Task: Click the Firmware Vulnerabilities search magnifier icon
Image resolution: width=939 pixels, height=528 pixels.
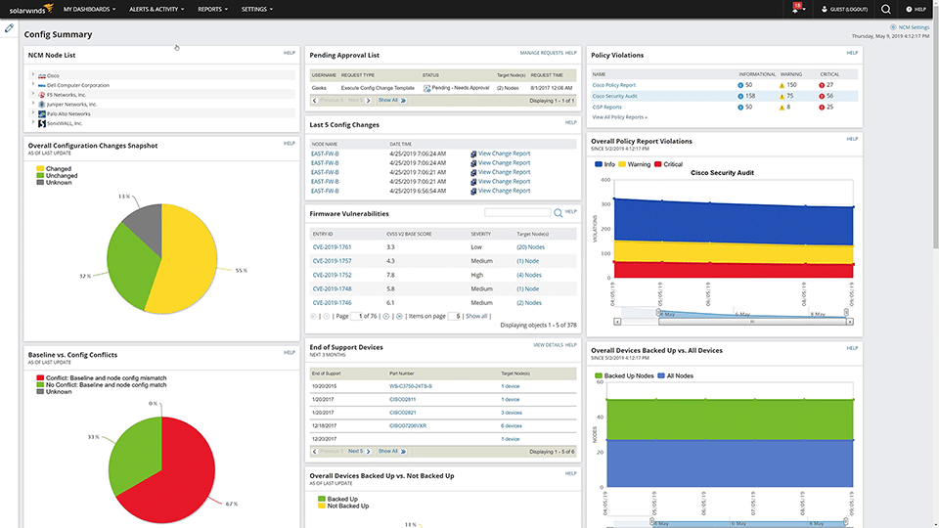Action: pos(559,213)
